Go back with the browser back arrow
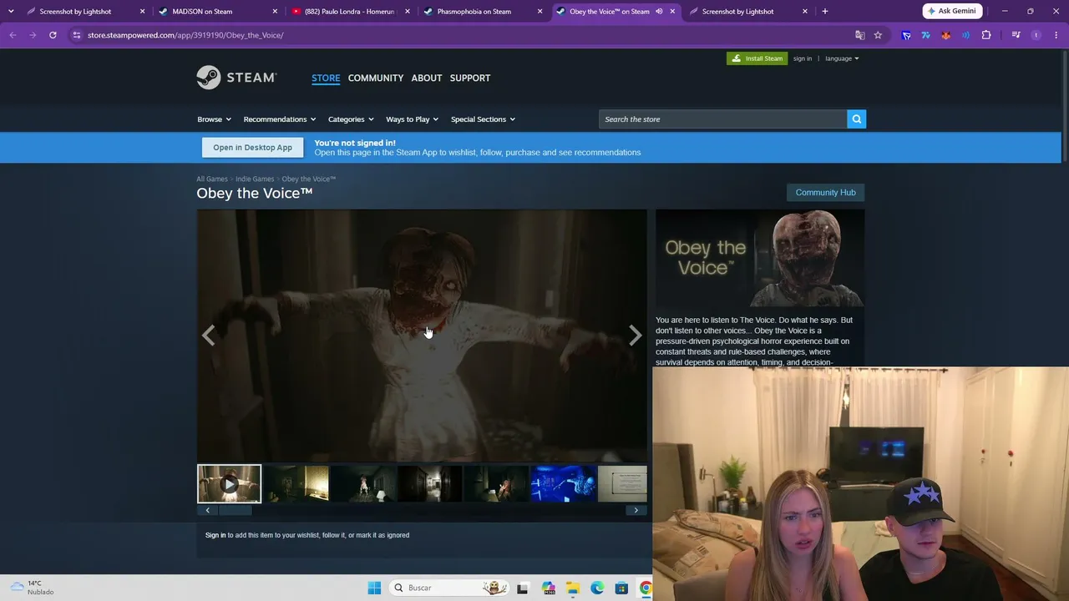Viewport: 1069px width, 601px height. [x=13, y=35]
